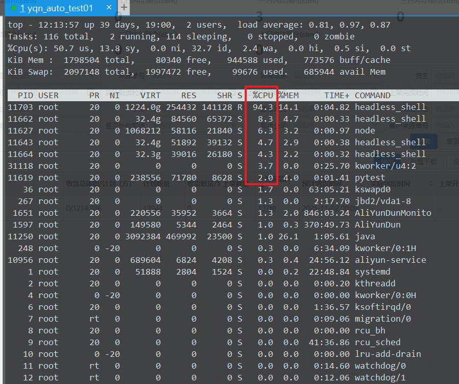Viewport: 459px width, 384px height.
Task: Click the 94.3 CPU usage value
Action: [x=262, y=107]
